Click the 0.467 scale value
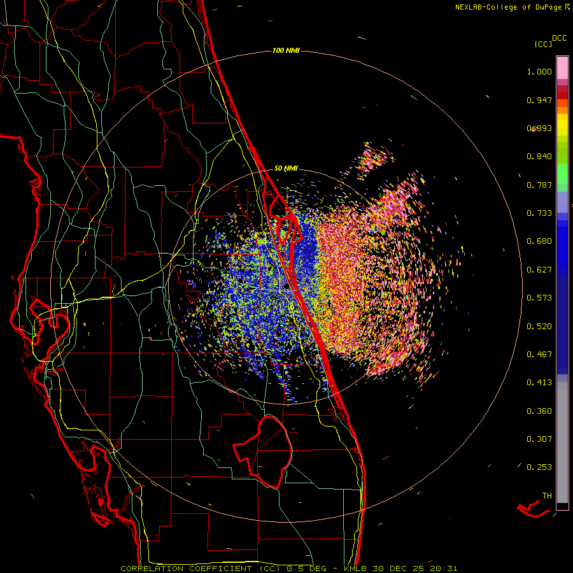This screenshot has width=573, height=573. pyautogui.click(x=539, y=355)
